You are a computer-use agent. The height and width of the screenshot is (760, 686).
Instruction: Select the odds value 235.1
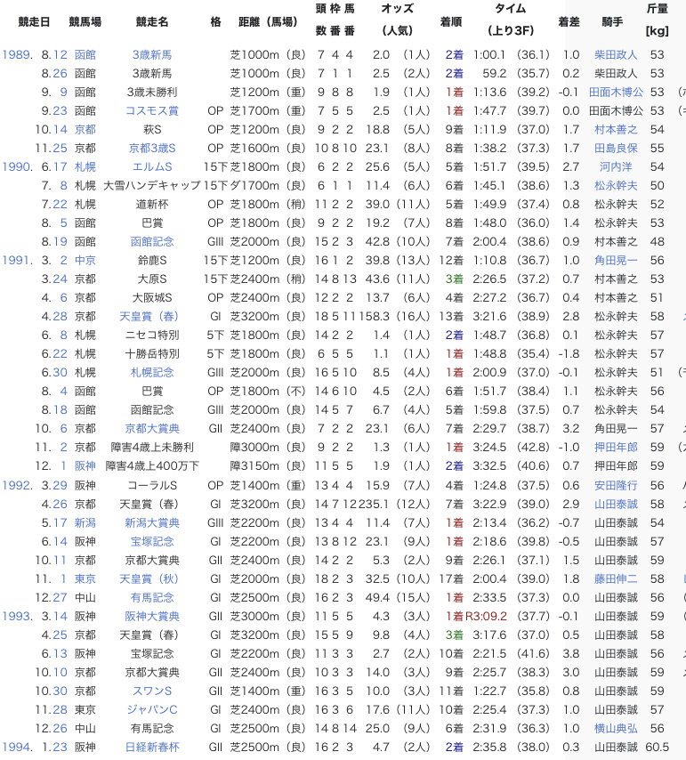click(x=374, y=504)
